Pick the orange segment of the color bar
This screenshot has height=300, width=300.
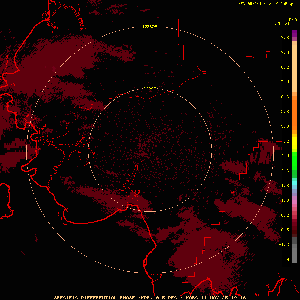[x=294, y=115]
